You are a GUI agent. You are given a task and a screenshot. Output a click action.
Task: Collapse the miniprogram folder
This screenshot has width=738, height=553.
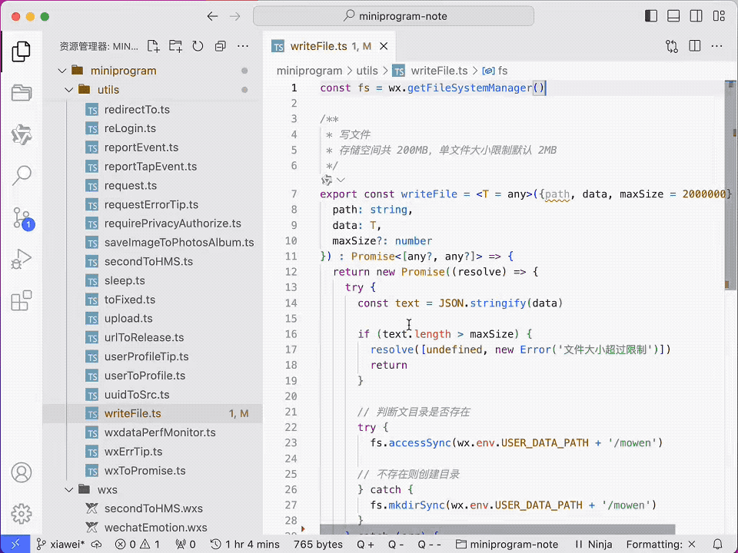click(62, 71)
